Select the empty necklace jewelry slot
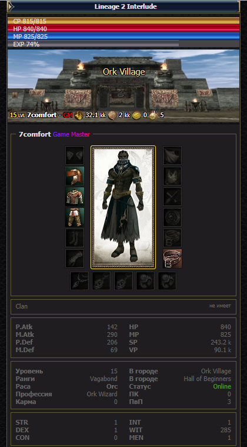This screenshot has width=247, height=447. [x=79, y=280]
